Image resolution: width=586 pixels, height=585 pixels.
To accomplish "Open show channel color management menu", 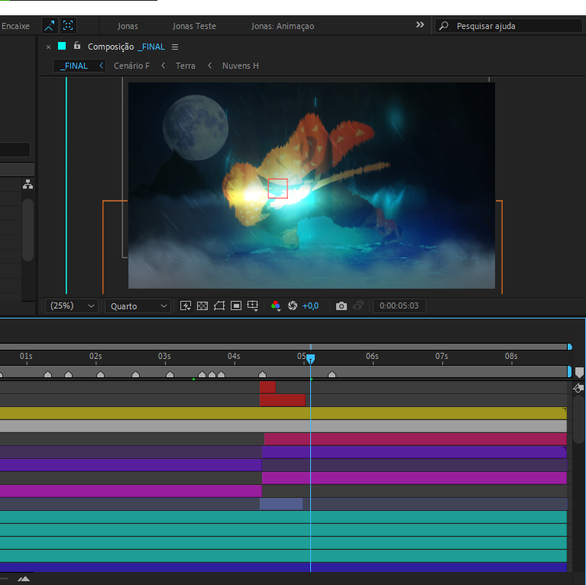I will (276, 305).
